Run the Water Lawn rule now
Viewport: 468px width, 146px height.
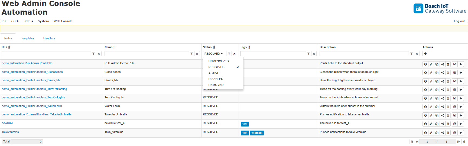coord(461,107)
